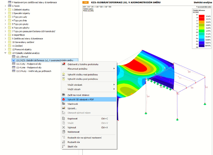Click the table icon of 13.5 Pruty
This screenshot has width=213, height=155.
point(13,71)
